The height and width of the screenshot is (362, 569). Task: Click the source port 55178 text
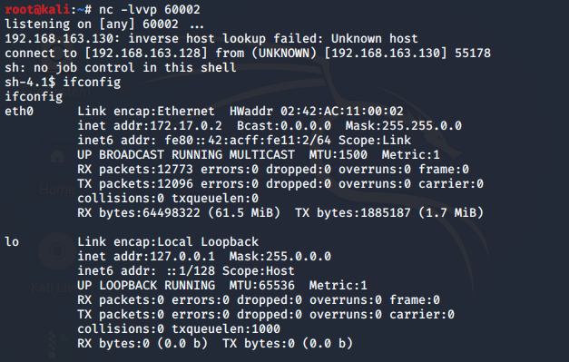473,54
